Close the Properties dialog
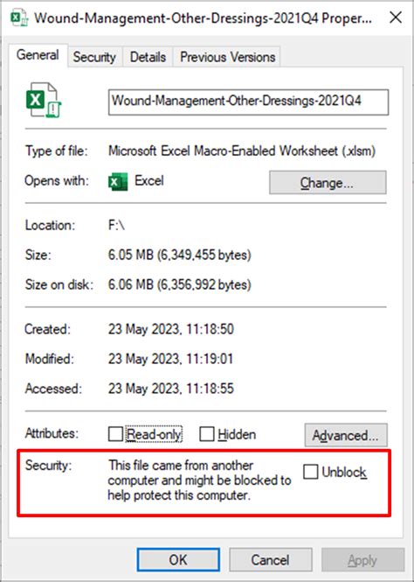Image resolution: width=414 pixels, height=582 pixels. 396,18
